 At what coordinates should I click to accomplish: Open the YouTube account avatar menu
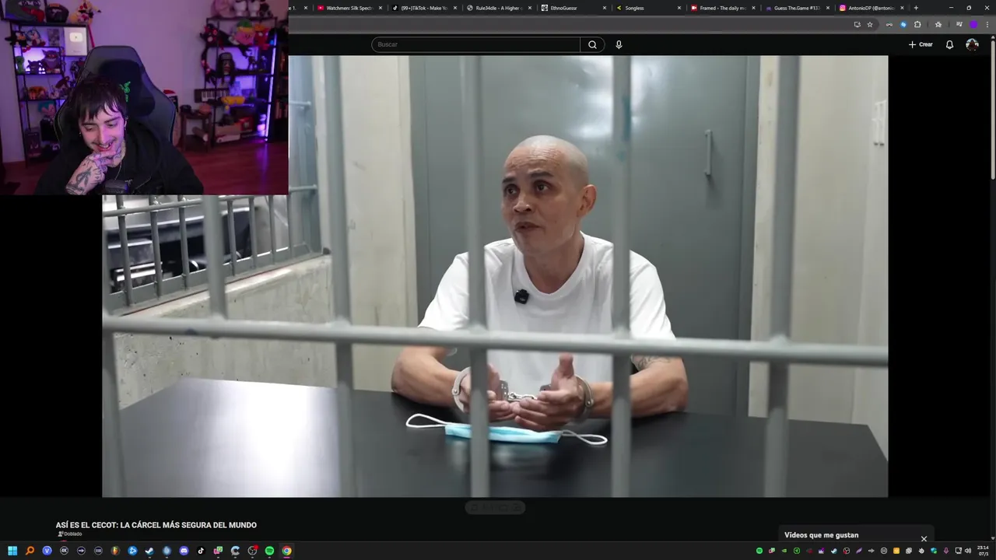972,44
